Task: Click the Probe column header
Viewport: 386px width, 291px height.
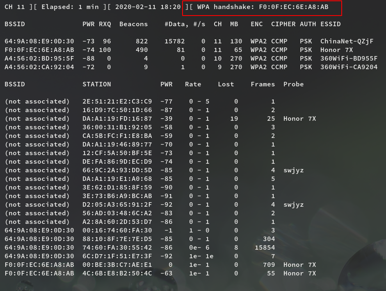Action: tap(293, 84)
